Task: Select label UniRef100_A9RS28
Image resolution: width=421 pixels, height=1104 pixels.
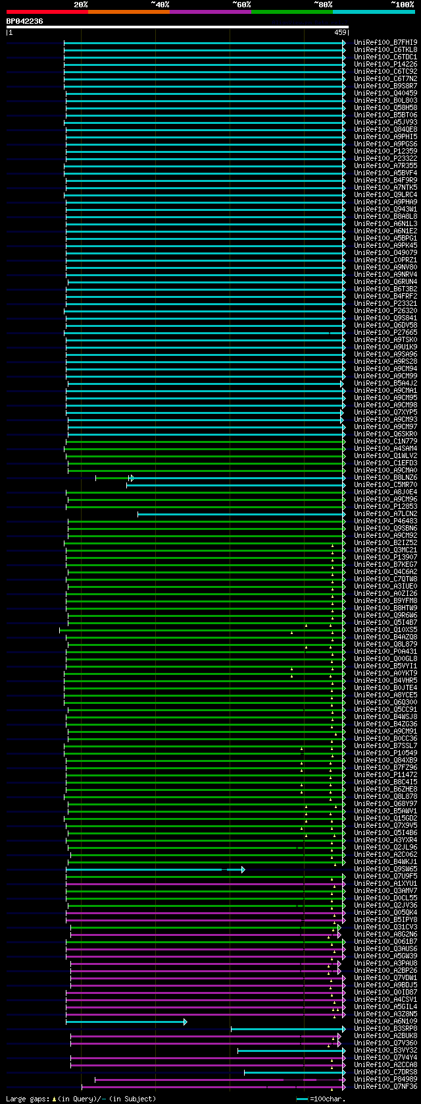Action: point(385,361)
